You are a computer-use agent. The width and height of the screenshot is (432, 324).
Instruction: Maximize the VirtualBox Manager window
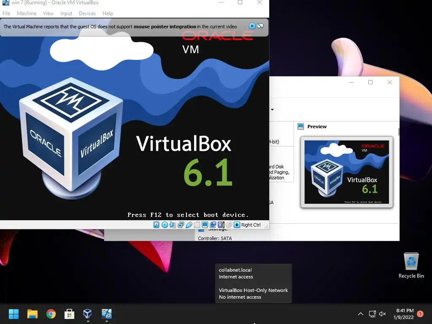370,82
